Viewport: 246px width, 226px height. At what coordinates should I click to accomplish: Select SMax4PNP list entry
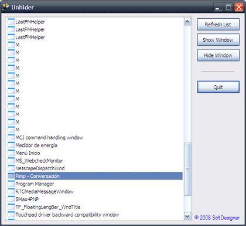27,199
